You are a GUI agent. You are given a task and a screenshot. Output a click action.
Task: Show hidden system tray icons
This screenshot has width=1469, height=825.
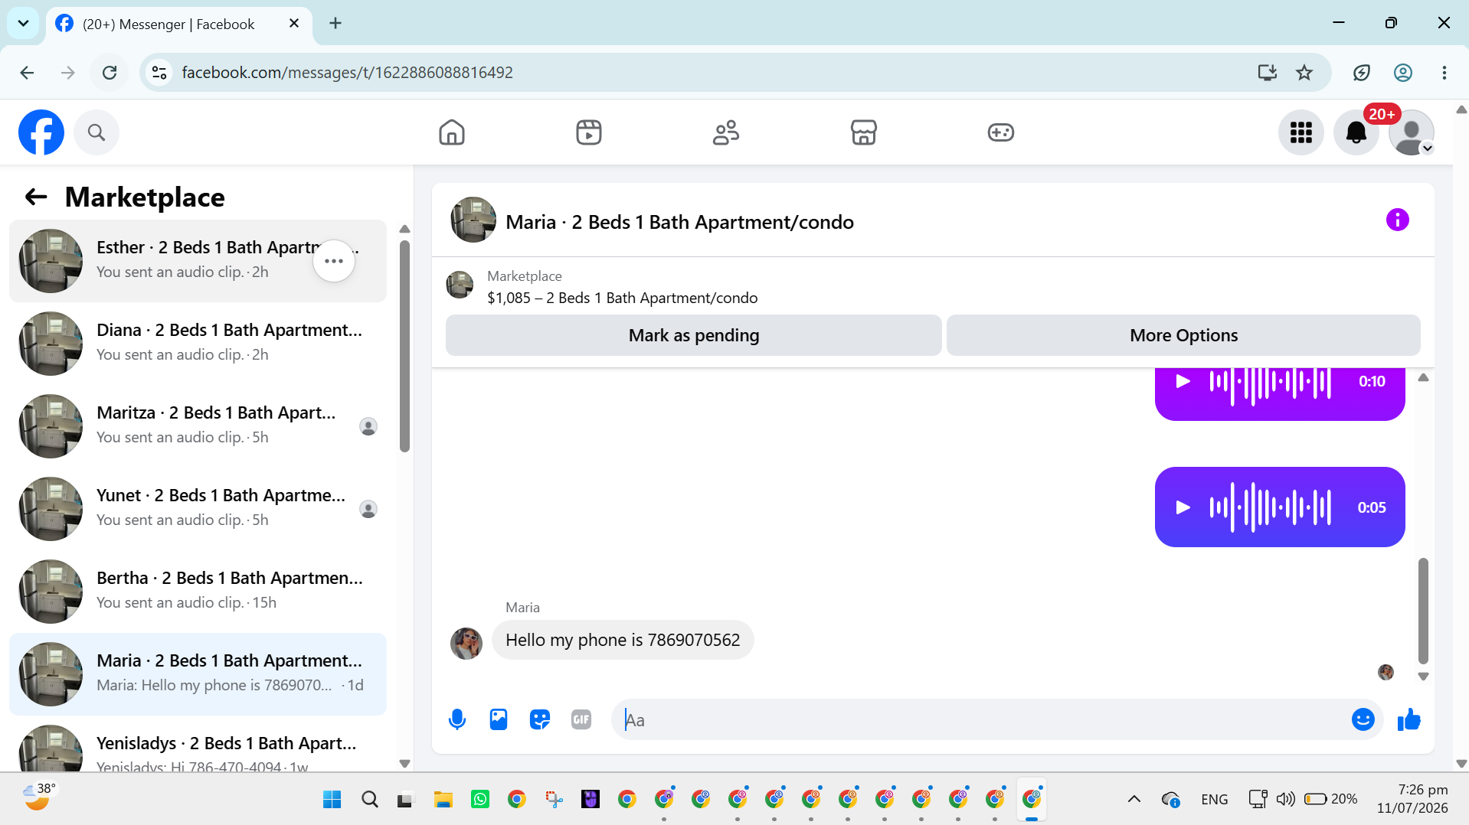pyautogui.click(x=1134, y=800)
